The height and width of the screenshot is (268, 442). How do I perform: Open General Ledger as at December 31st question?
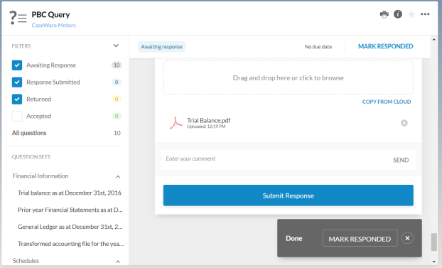pos(70,227)
